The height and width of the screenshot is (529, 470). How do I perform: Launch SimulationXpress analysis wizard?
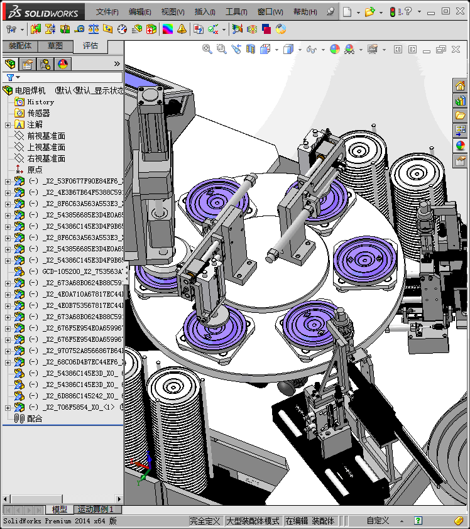238,30
